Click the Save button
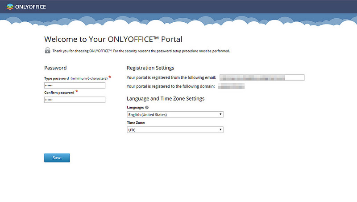 tap(57, 158)
